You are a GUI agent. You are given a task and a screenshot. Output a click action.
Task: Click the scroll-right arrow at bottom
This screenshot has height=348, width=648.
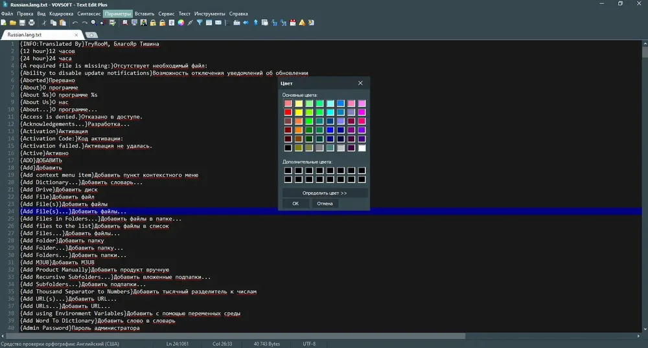tap(638, 336)
